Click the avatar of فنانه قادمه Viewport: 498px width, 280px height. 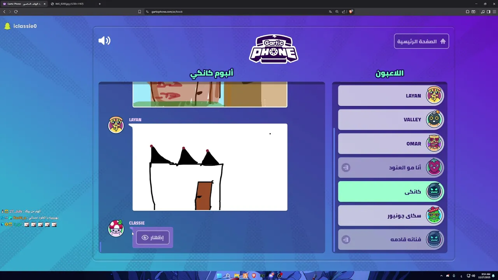(x=434, y=239)
